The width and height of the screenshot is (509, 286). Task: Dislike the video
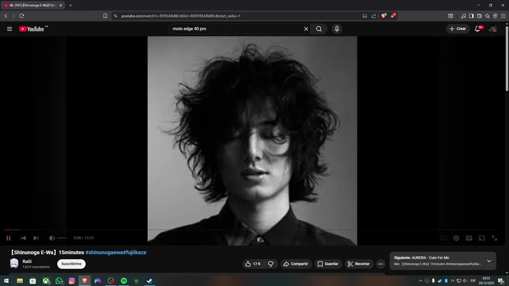pos(271,264)
